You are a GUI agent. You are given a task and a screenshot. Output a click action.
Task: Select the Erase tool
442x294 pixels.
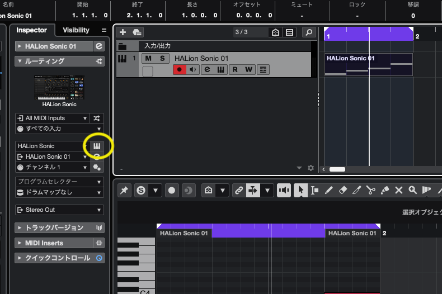pos(343,191)
